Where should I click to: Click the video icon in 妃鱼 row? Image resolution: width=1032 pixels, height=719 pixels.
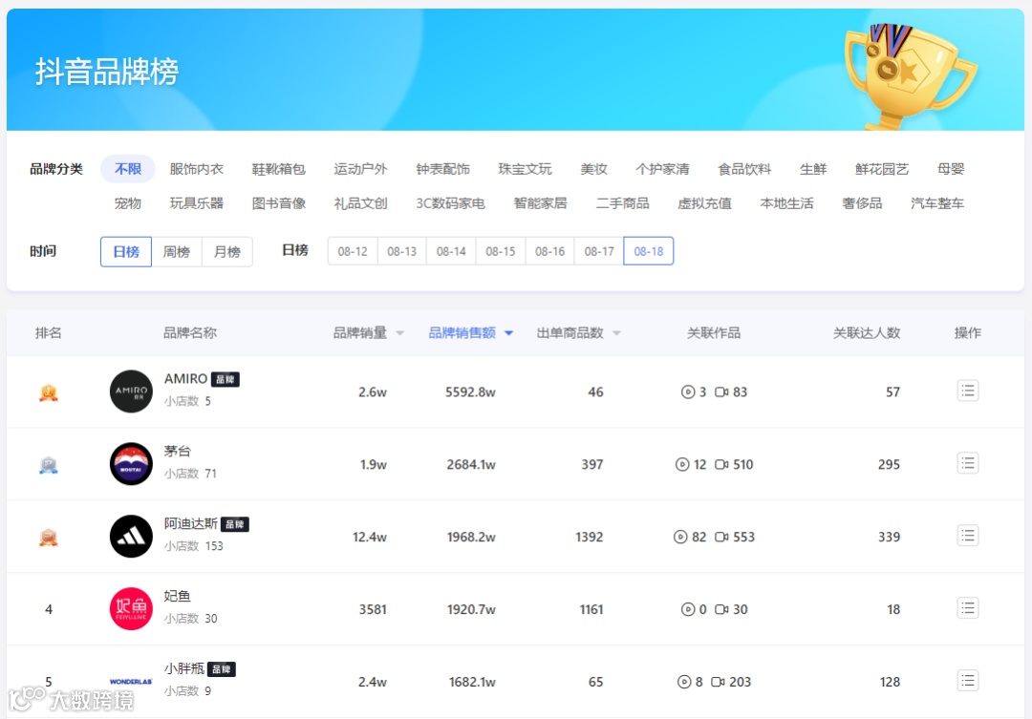[x=721, y=609]
